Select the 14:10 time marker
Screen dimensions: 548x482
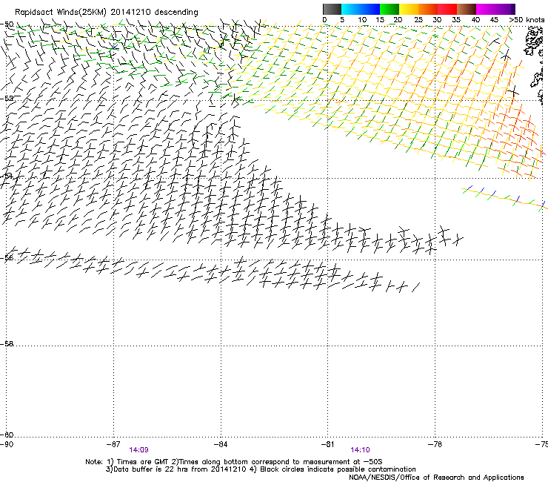(360, 450)
